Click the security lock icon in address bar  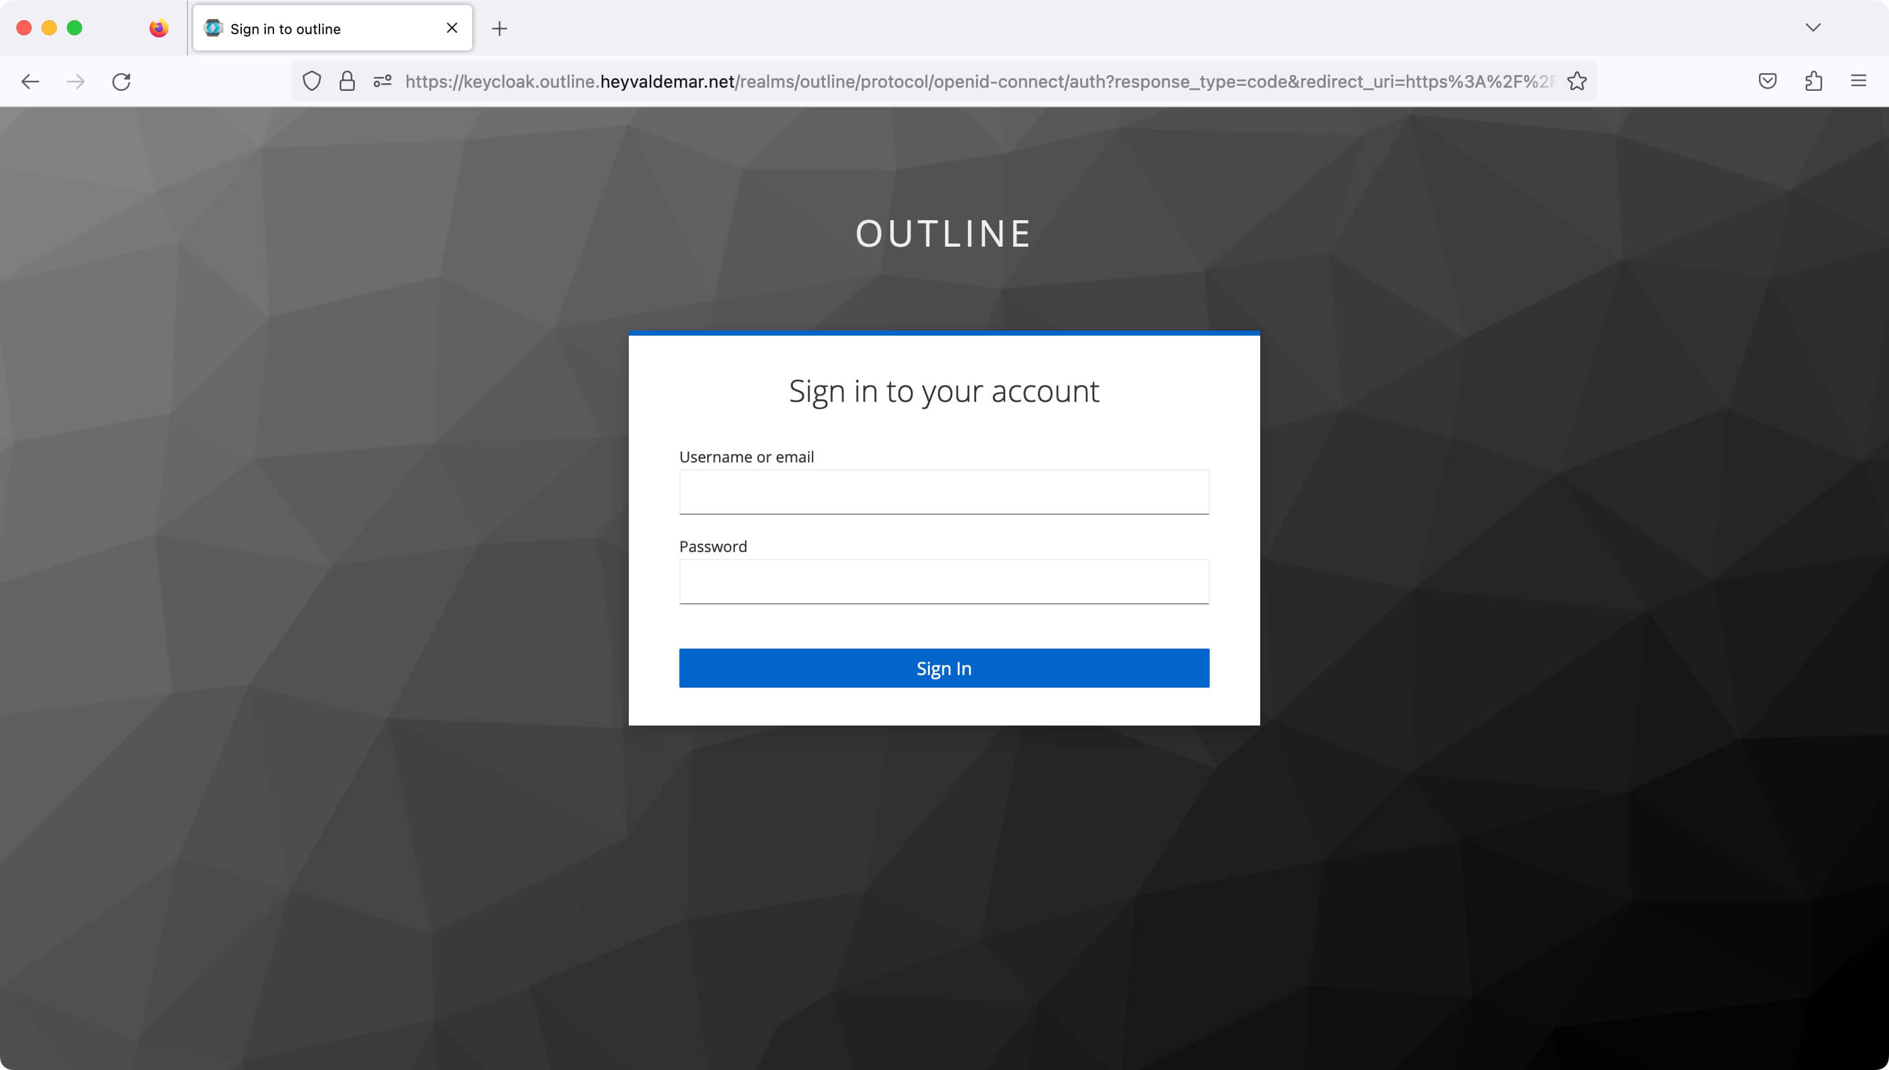click(347, 80)
